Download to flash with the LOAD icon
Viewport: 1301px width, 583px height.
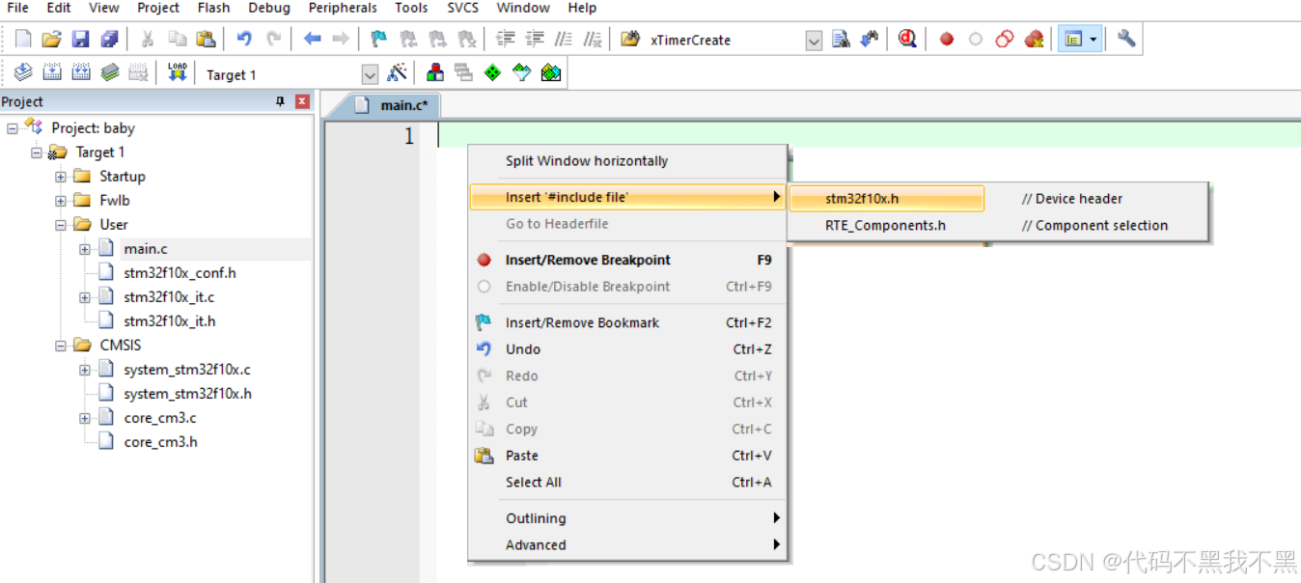click(177, 72)
